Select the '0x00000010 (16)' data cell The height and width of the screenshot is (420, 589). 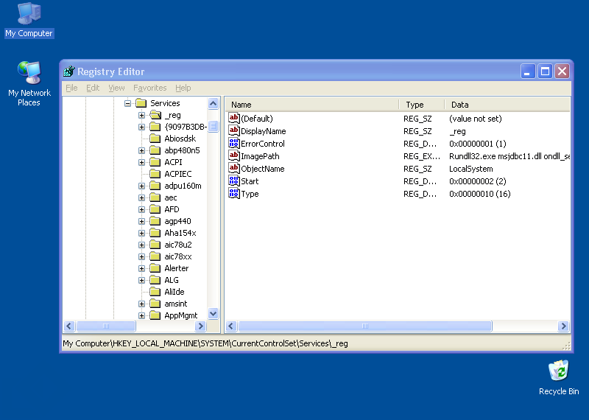pyautogui.click(x=480, y=194)
